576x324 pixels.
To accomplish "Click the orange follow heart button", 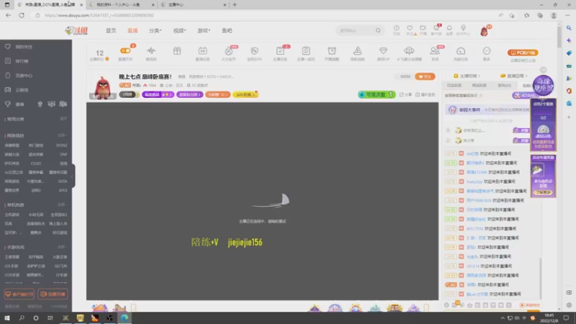I will 425,76.
